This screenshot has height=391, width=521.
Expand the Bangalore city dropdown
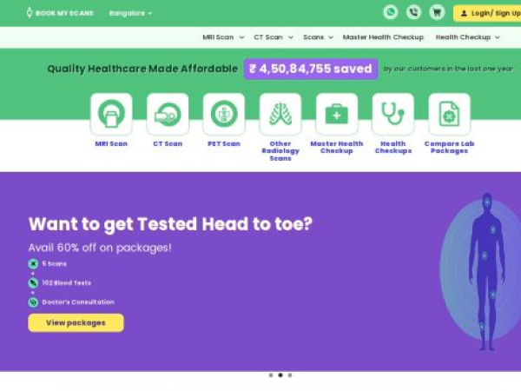tap(130, 13)
